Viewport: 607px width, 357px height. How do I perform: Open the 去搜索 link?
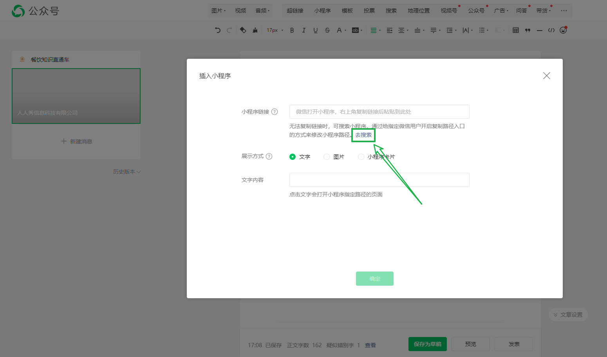[363, 135]
